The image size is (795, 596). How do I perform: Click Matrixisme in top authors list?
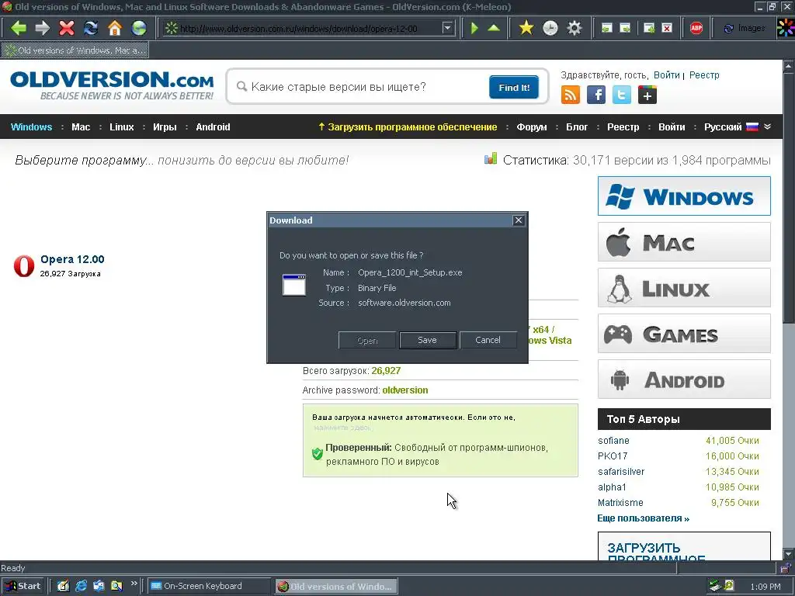(620, 502)
